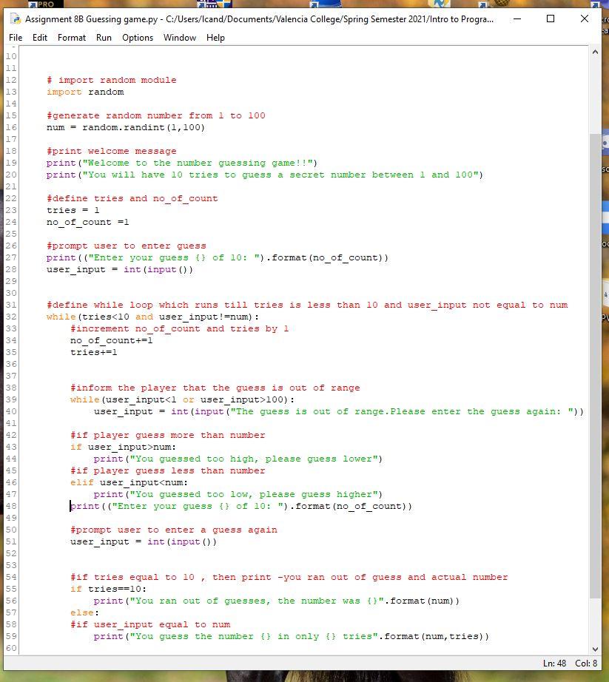Close the Assignment 8B Guessing game window

click(x=584, y=18)
